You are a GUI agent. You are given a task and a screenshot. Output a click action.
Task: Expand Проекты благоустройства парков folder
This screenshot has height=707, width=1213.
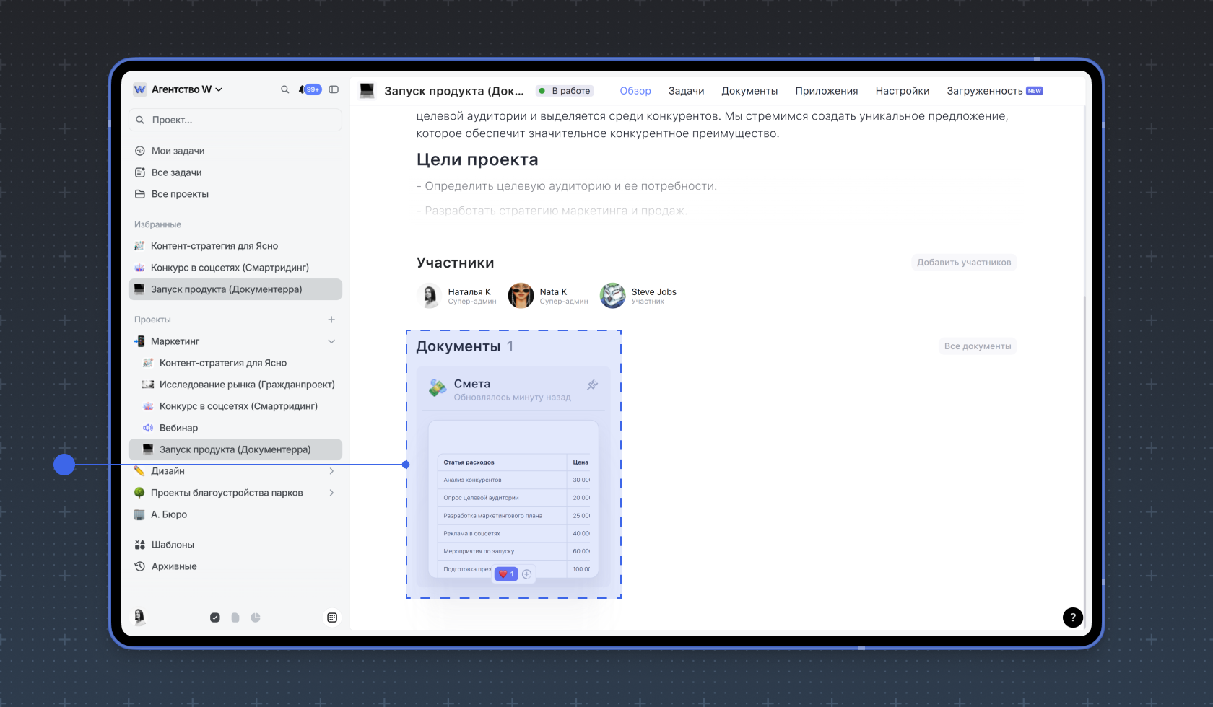coord(331,493)
